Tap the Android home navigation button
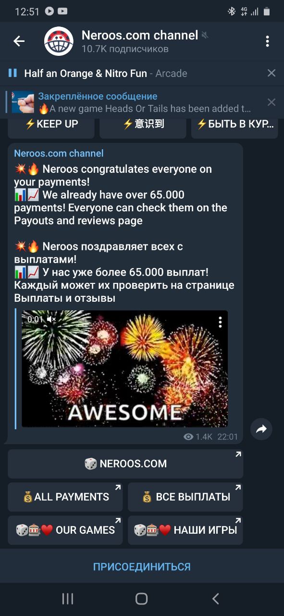The image size is (284, 616). tap(141, 599)
